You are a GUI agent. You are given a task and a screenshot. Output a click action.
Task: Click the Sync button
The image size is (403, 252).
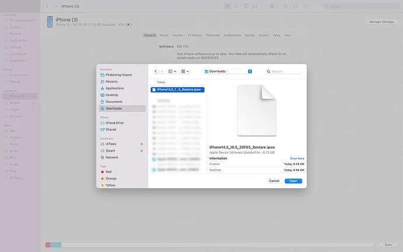388,245
